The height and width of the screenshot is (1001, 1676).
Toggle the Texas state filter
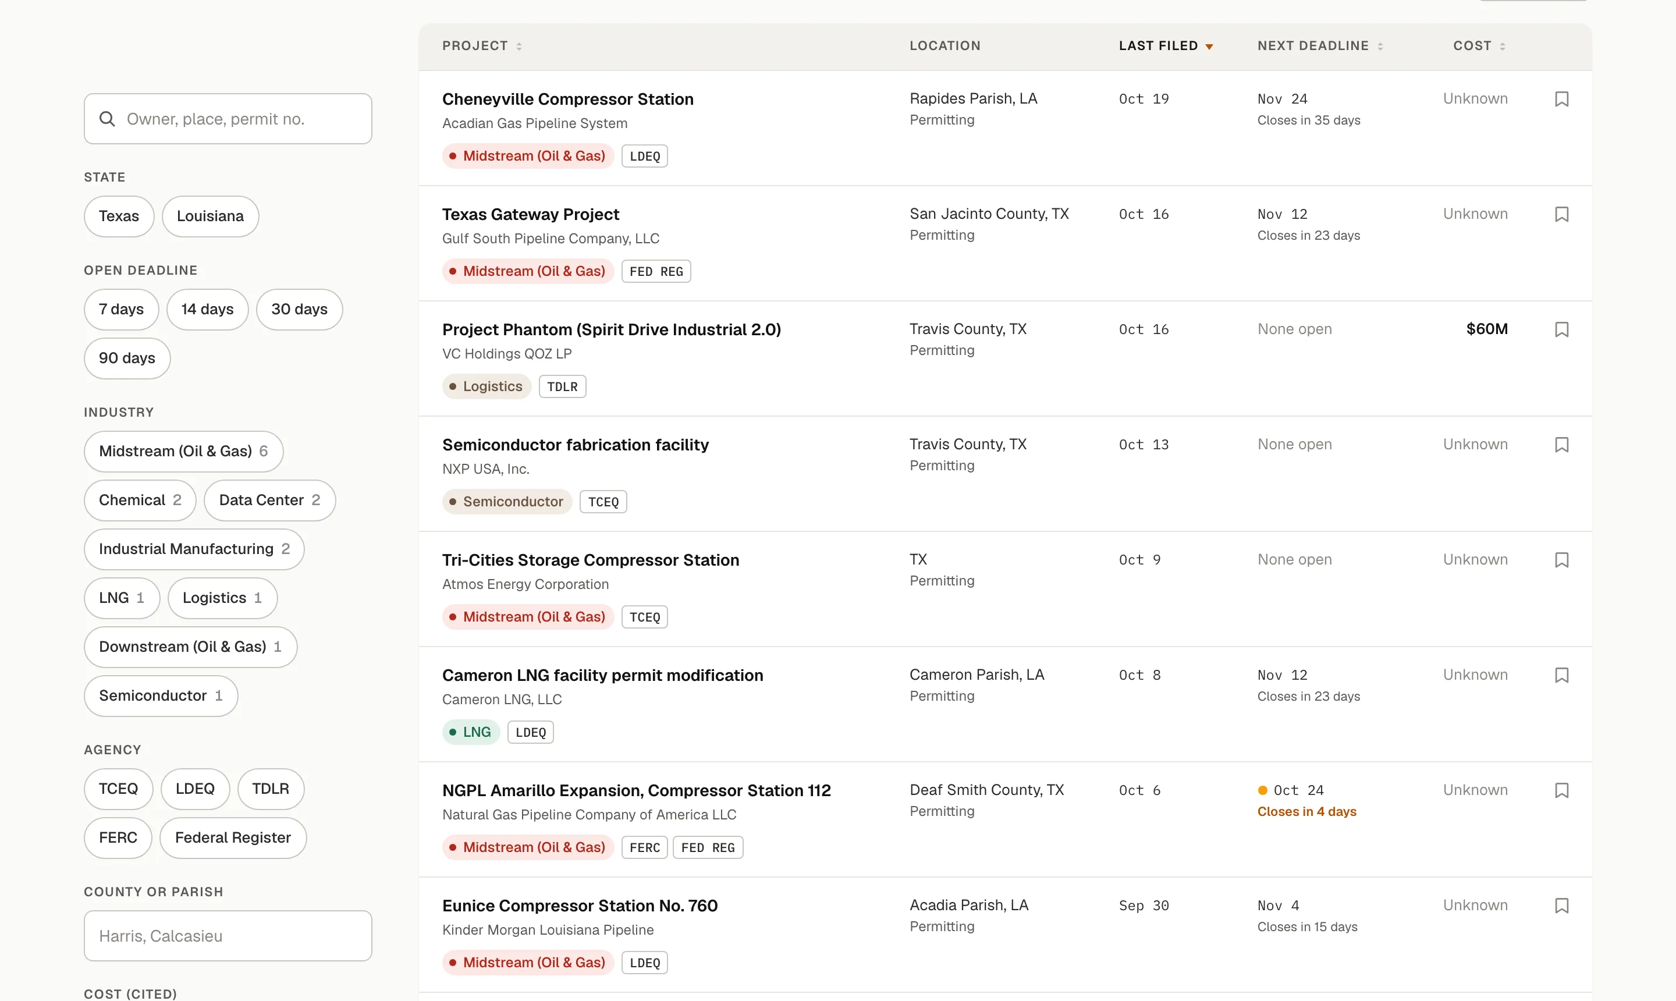[x=119, y=216]
